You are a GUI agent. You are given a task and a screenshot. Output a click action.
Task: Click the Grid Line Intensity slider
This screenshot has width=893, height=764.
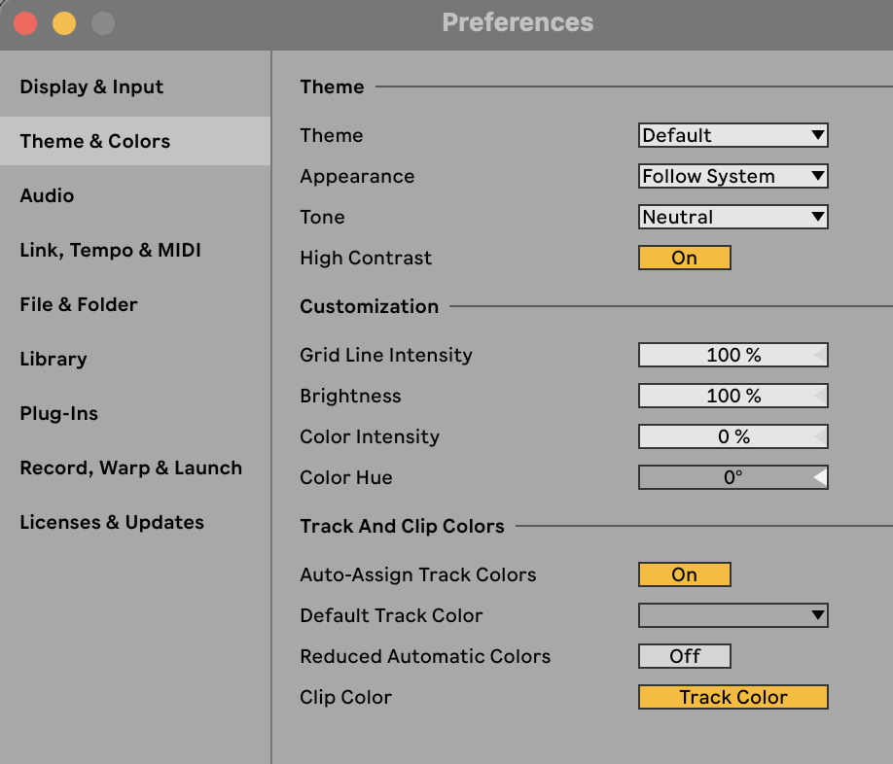pos(732,355)
